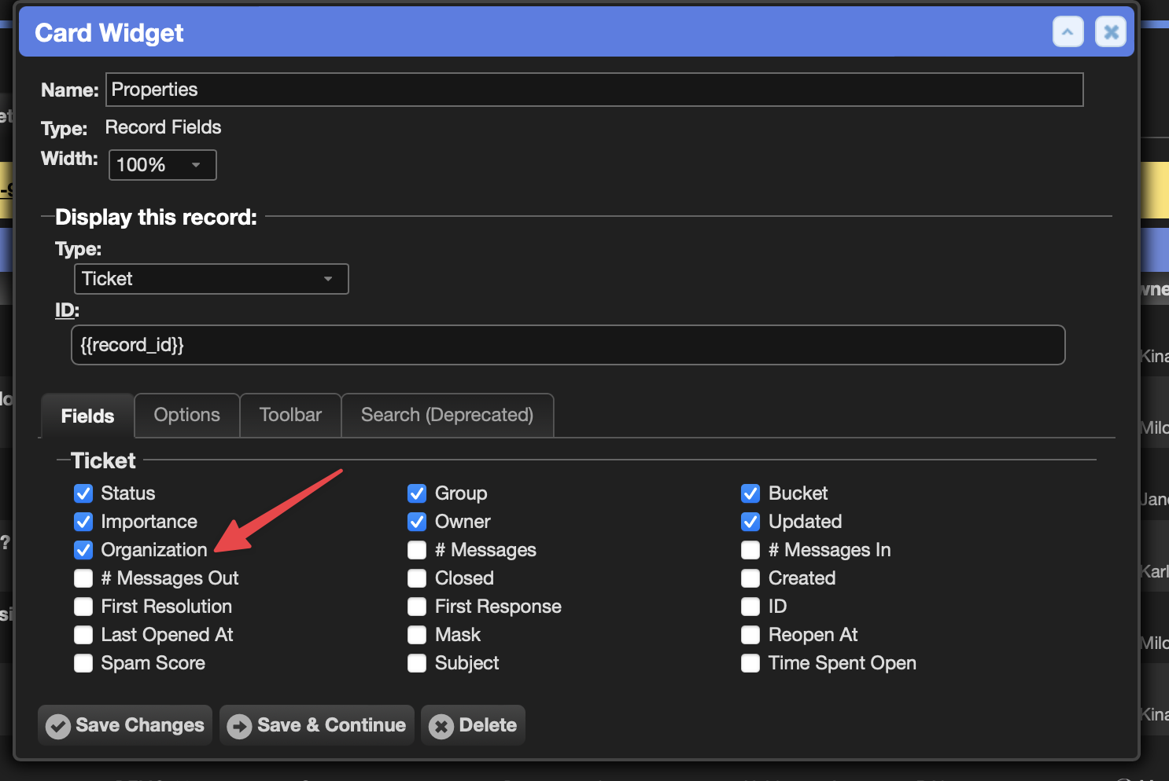Open the Width dropdown showing 100%
1169x781 pixels.
pos(162,165)
